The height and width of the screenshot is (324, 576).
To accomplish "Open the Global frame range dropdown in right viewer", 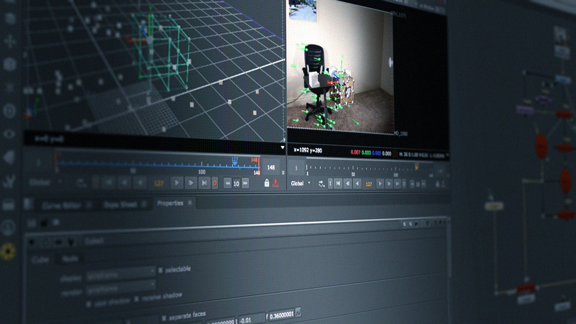I will (x=301, y=184).
